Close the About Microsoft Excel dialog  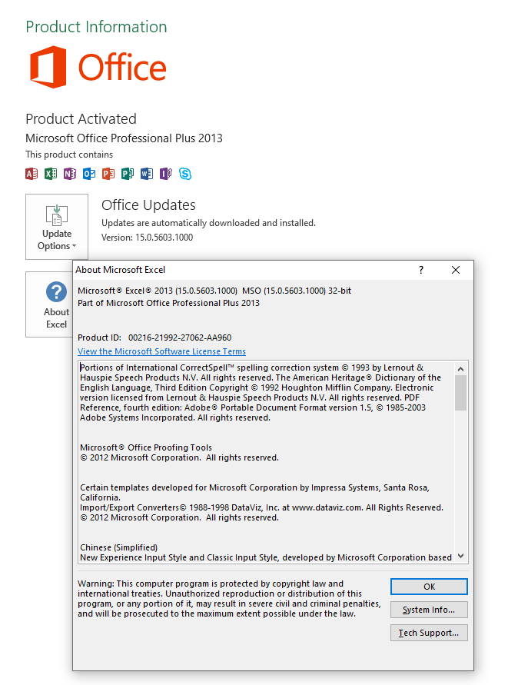pos(456,270)
